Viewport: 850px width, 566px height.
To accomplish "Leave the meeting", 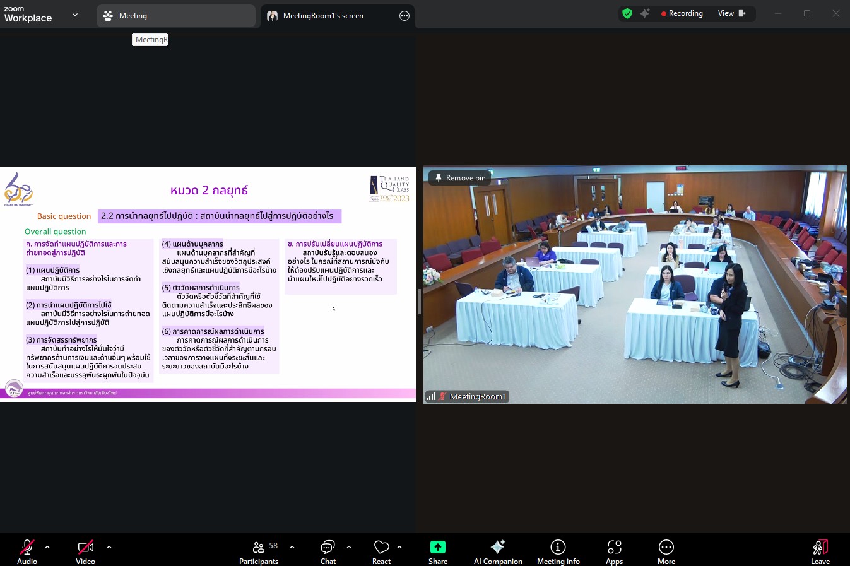I will point(820,550).
